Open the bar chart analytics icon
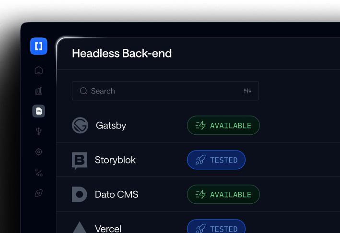Image resolution: width=340 pixels, height=233 pixels. click(x=38, y=91)
